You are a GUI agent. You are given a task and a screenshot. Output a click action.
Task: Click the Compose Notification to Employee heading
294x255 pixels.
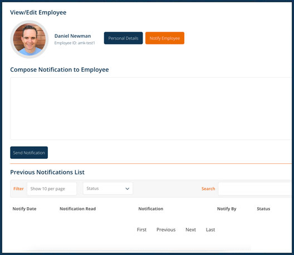(60, 69)
